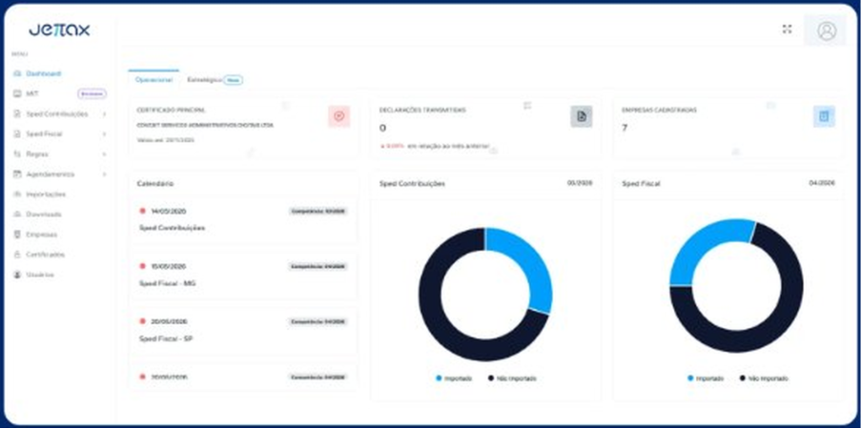Expand the Agendamentos submenu chevron
Image resolution: width=861 pixels, height=429 pixels.
104,174
